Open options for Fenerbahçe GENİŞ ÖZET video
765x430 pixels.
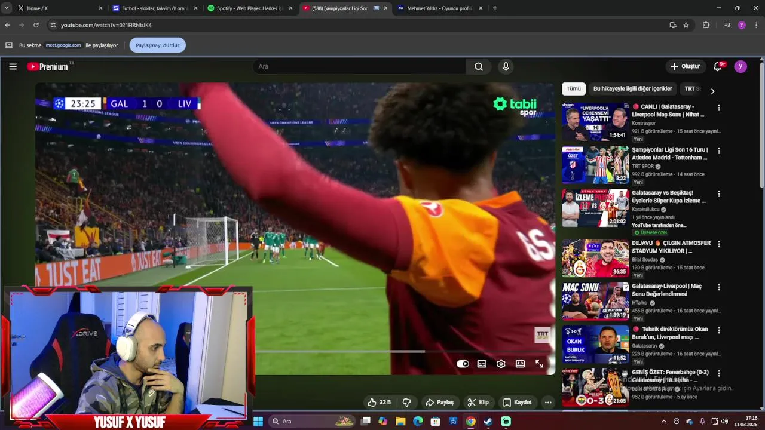click(719, 373)
